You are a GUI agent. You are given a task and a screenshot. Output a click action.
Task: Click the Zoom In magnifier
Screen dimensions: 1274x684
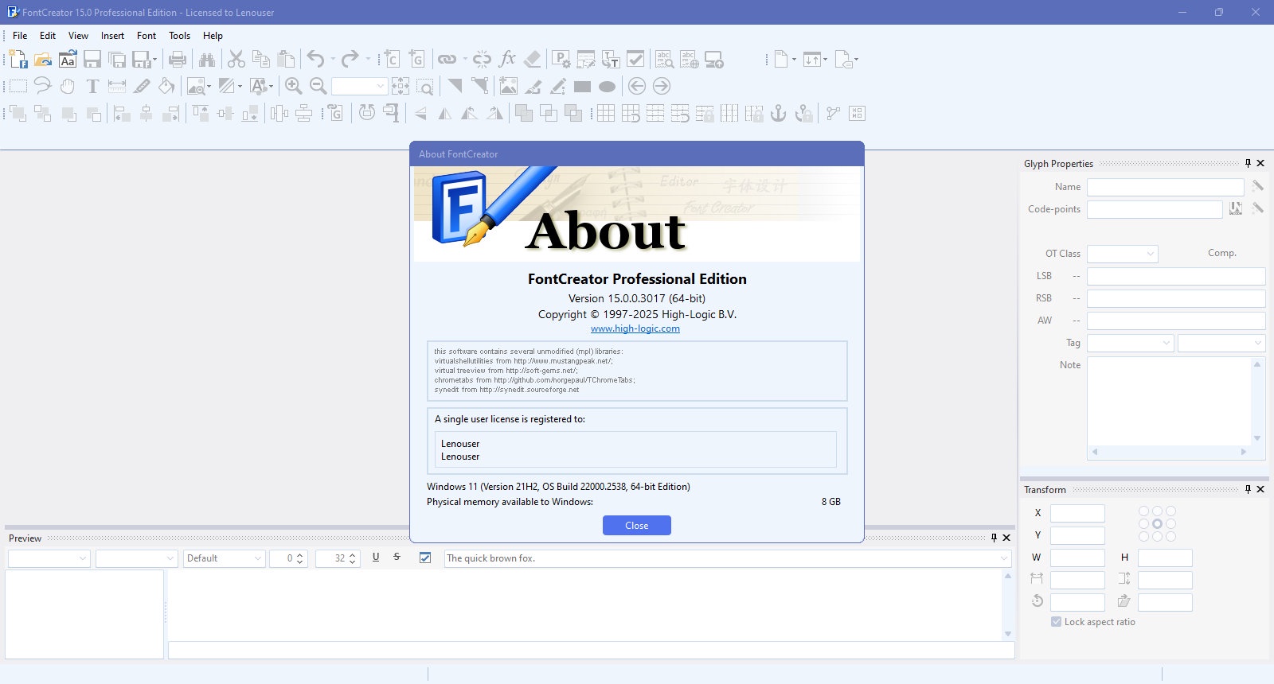coord(294,86)
